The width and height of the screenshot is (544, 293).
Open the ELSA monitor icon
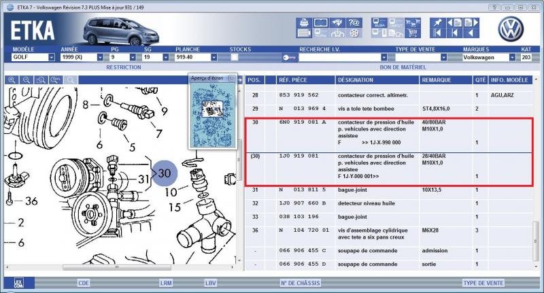point(379,23)
